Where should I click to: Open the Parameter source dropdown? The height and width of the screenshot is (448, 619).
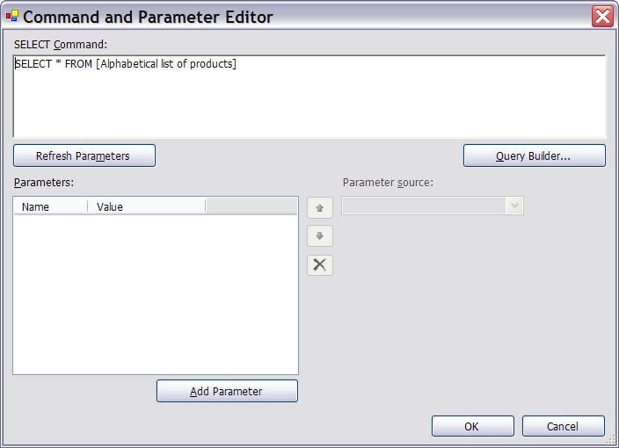[x=515, y=206]
